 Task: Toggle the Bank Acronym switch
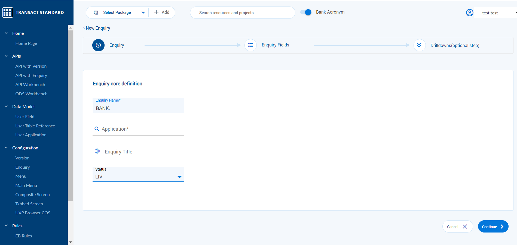pos(306,12)
